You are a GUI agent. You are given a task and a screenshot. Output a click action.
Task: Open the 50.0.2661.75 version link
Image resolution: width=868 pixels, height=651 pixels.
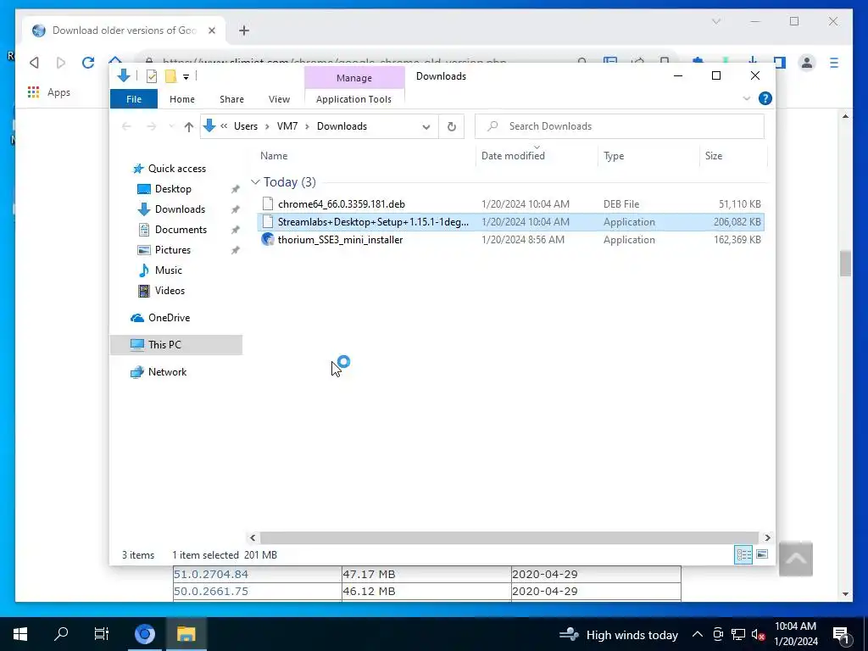coord(211,591)
